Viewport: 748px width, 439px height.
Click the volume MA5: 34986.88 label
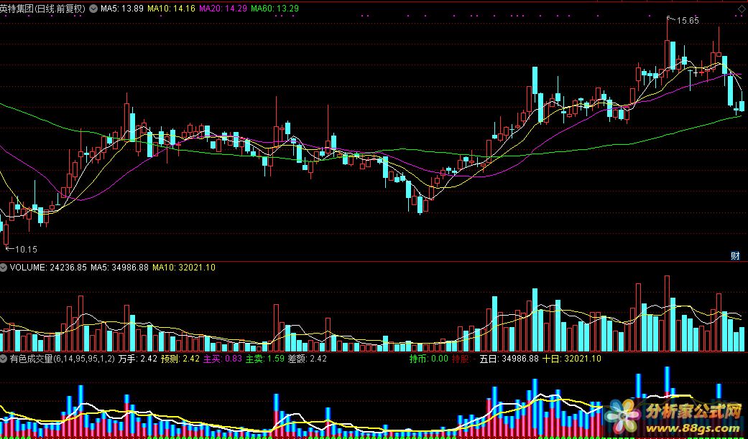[x=120, y=268]
